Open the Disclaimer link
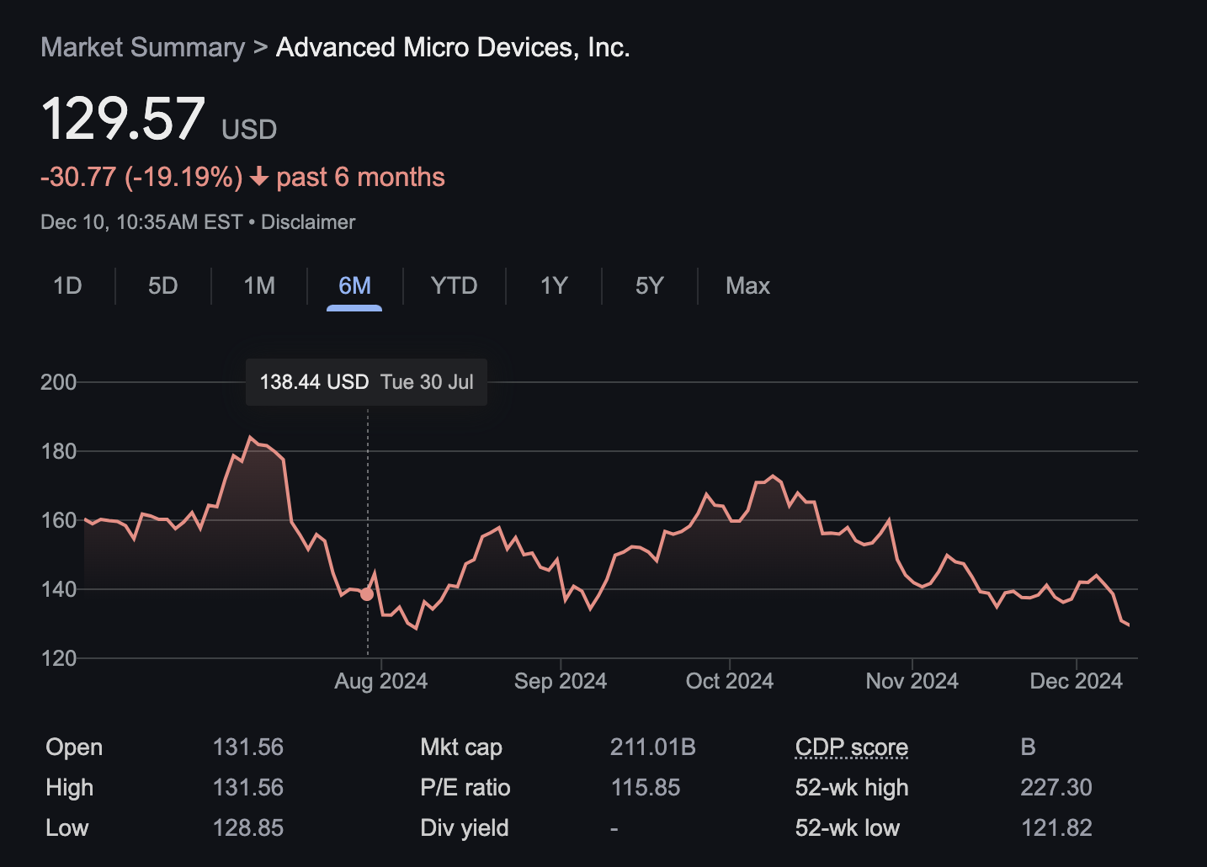The width and height of the screenshot is (1207, 867). (308, 222)
